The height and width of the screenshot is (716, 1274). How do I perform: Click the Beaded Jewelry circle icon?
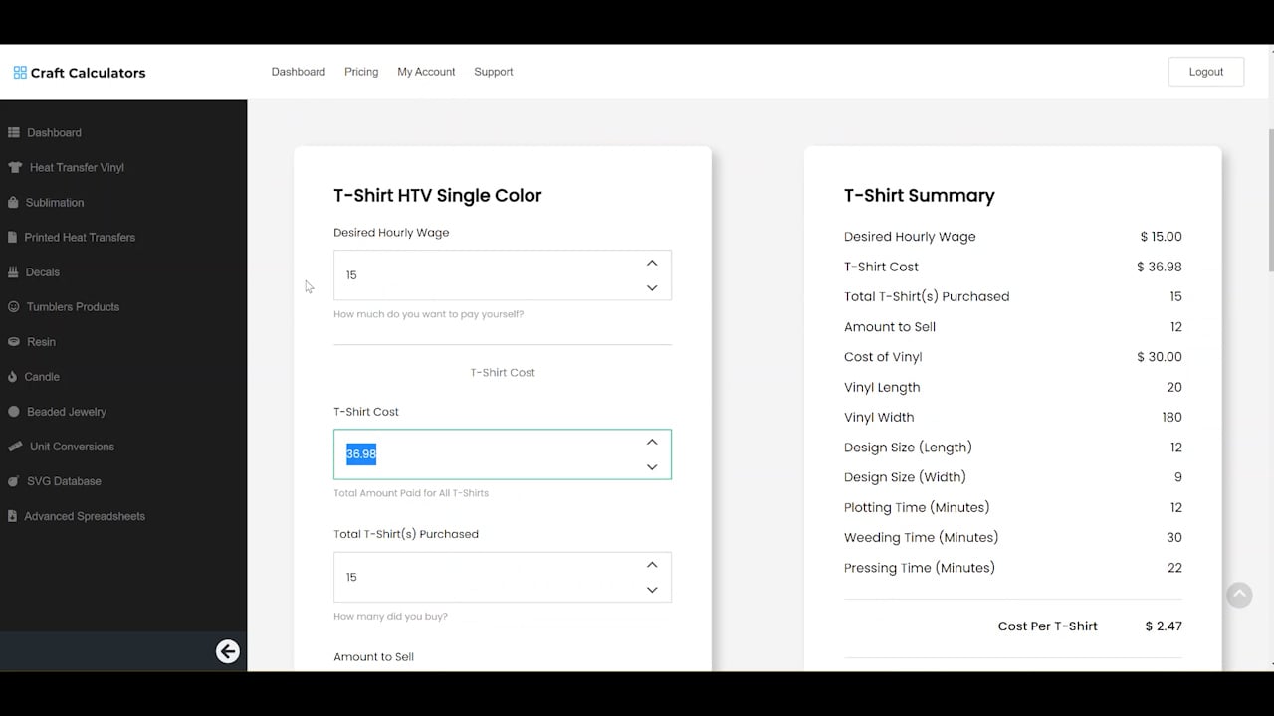coord(14,411)
